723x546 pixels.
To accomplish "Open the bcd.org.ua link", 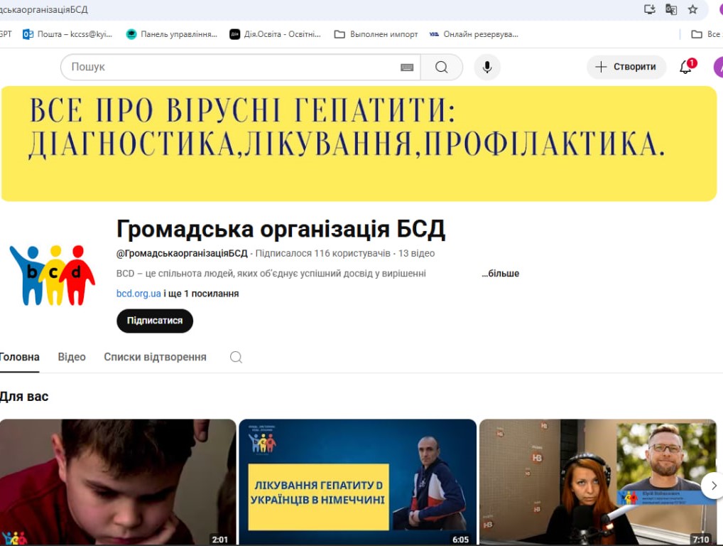I will [x=138, y=294].
